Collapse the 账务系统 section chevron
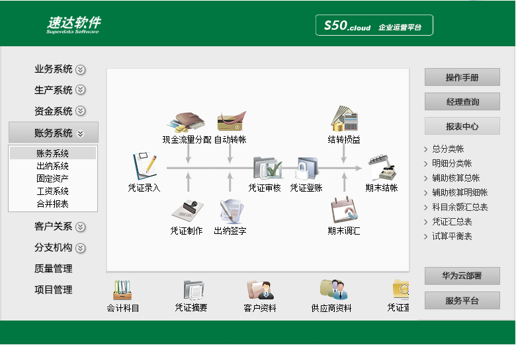The width and height of the screenshot is (516, 345). [x=81, y=134]
